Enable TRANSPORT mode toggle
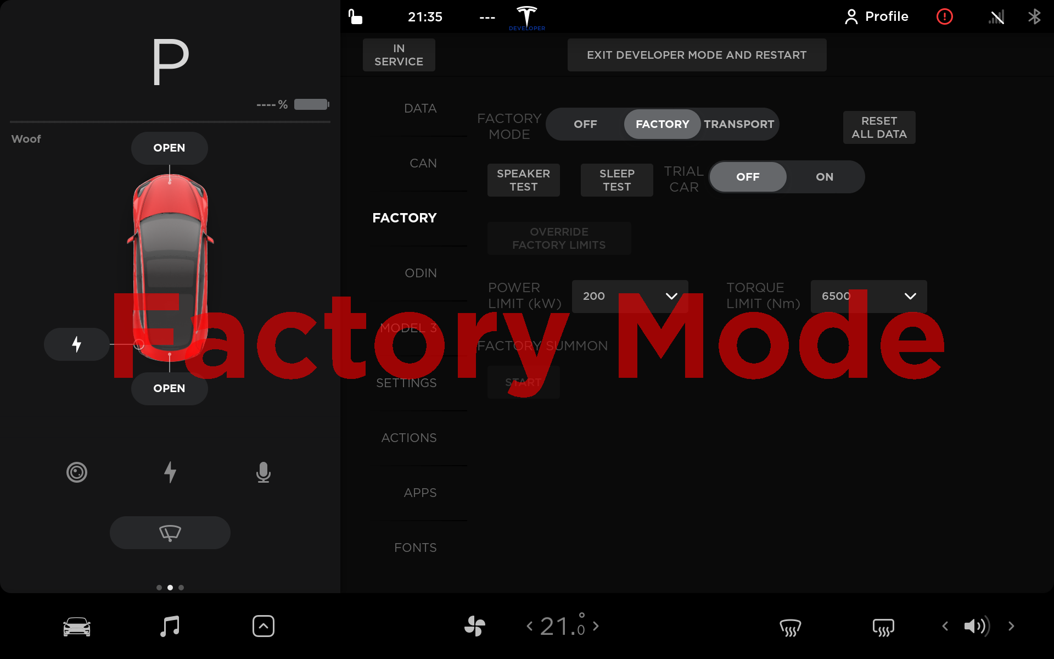This screenshot has width=1054, height=659. pyautogui.click(x=737, y=124)
